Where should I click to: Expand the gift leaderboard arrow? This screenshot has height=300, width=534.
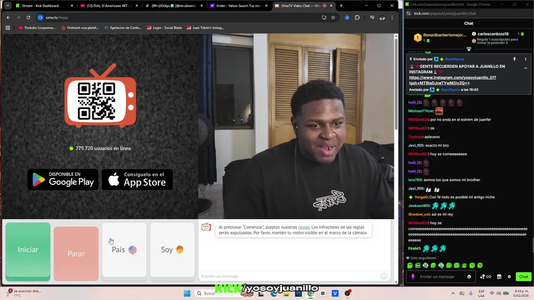[x=469, y=49]
